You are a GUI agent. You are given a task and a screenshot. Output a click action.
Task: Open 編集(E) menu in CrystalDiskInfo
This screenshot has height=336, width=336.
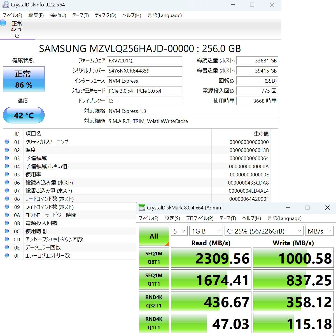pos(36,15)
